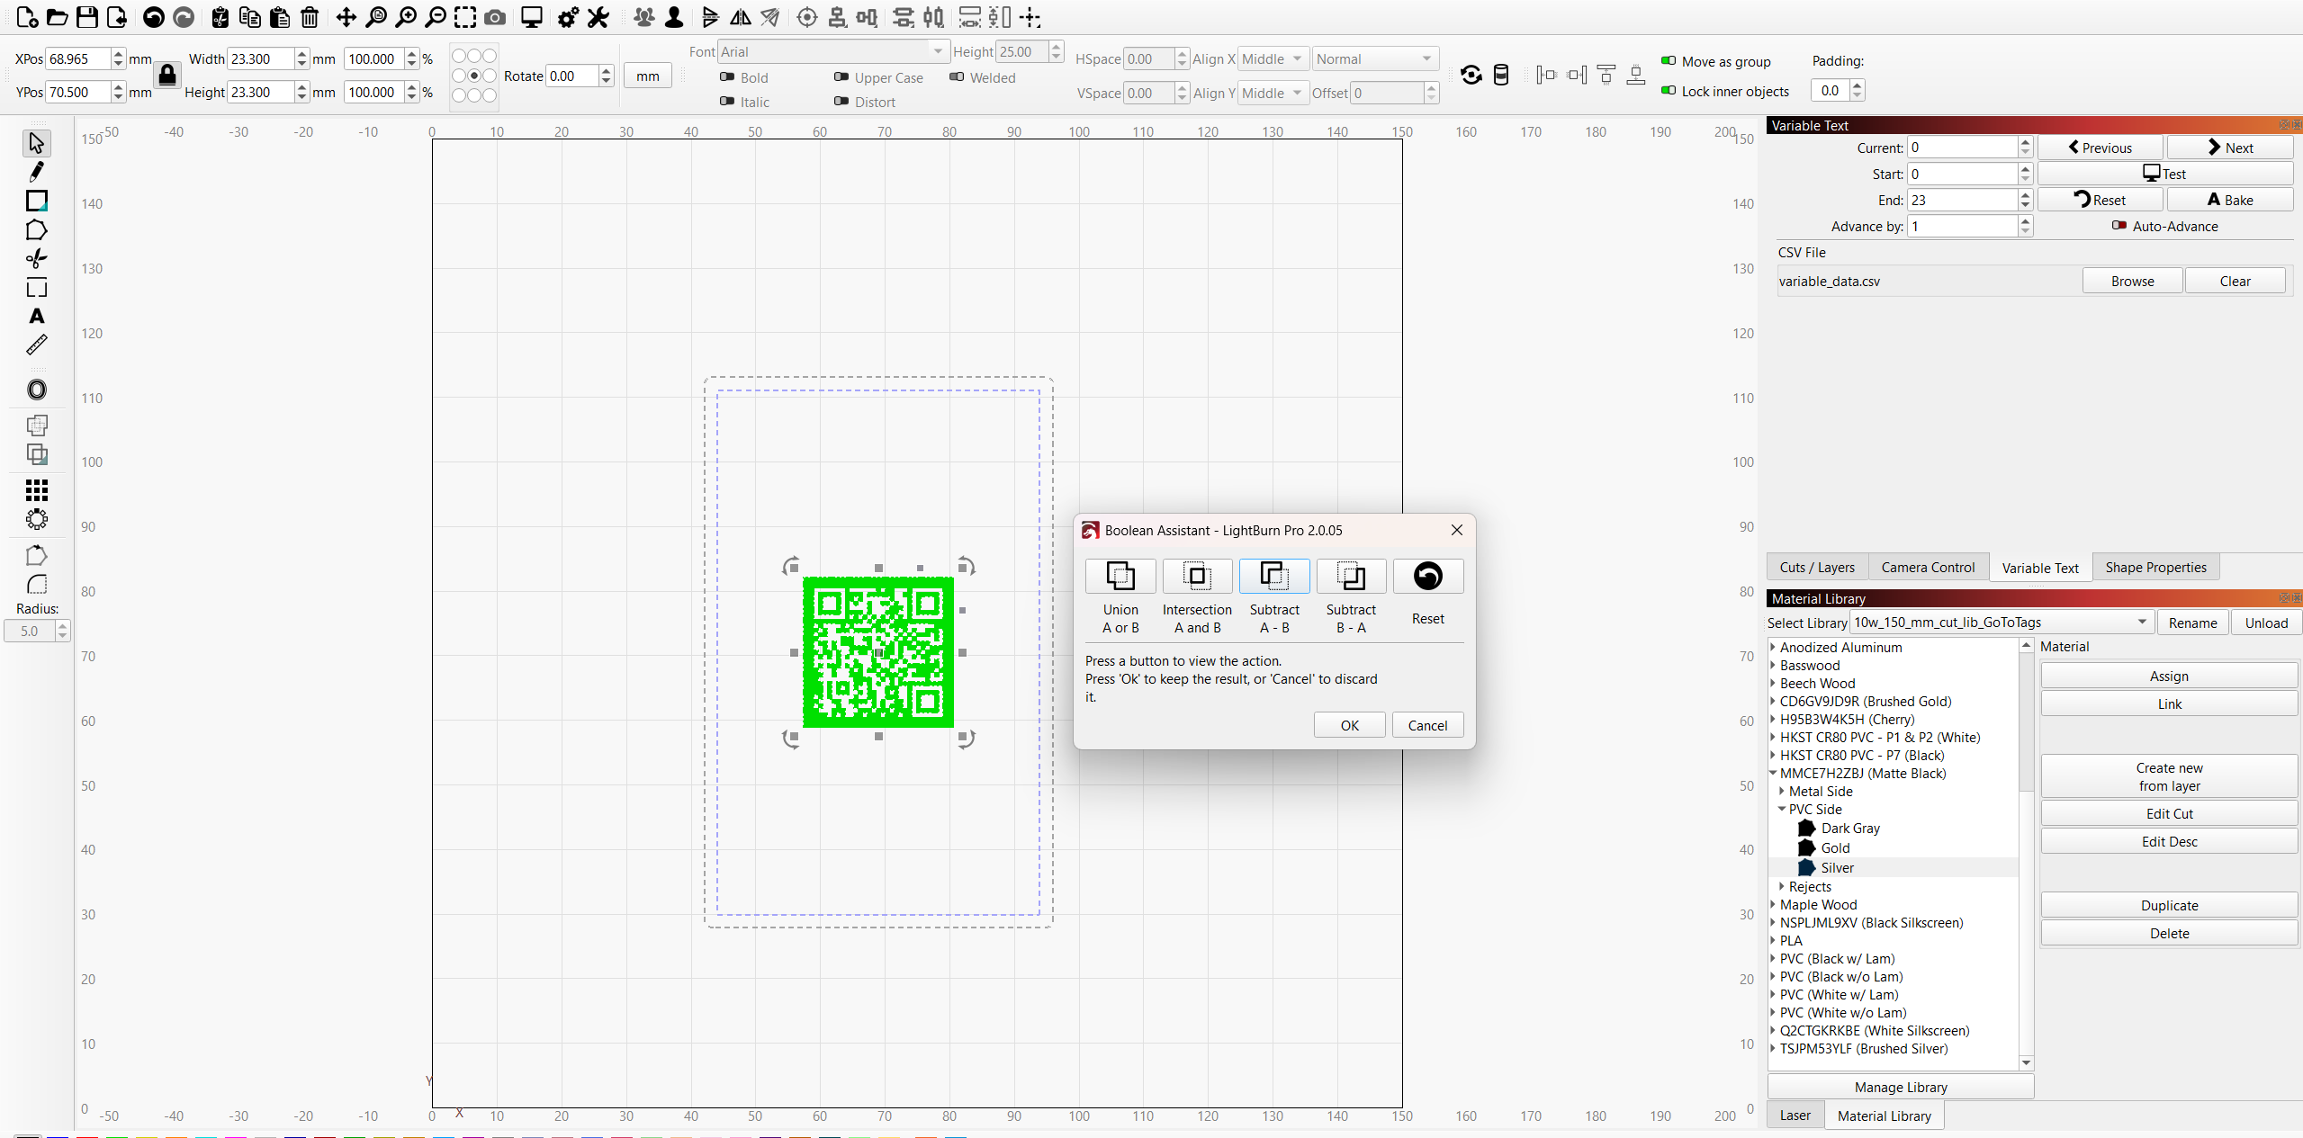Toggle Move as group switch
The height and width of the screenshot is (1138, 2303).
1669,61
